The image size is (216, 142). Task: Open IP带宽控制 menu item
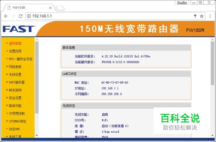17,113
